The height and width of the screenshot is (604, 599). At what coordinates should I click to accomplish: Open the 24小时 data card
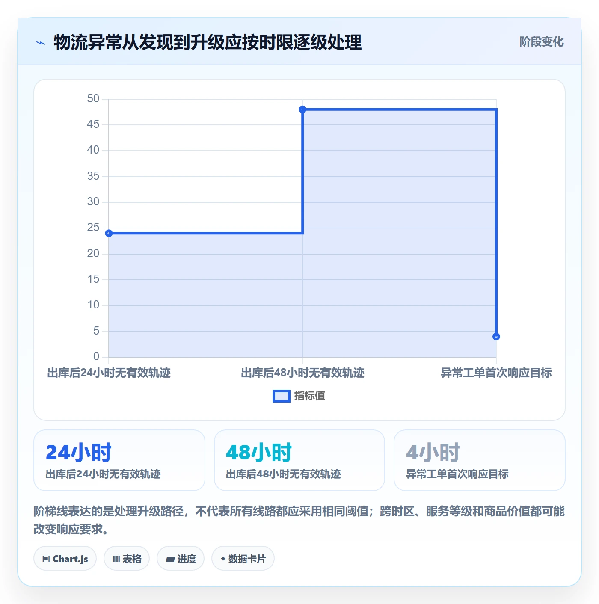click(x=119, y=460)
